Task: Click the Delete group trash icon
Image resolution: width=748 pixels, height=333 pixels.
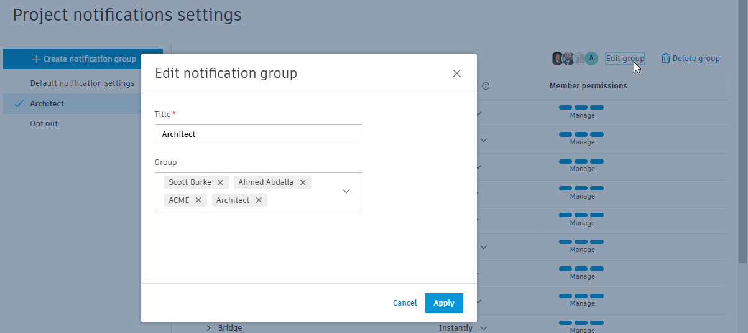Action: pos(665,59)
